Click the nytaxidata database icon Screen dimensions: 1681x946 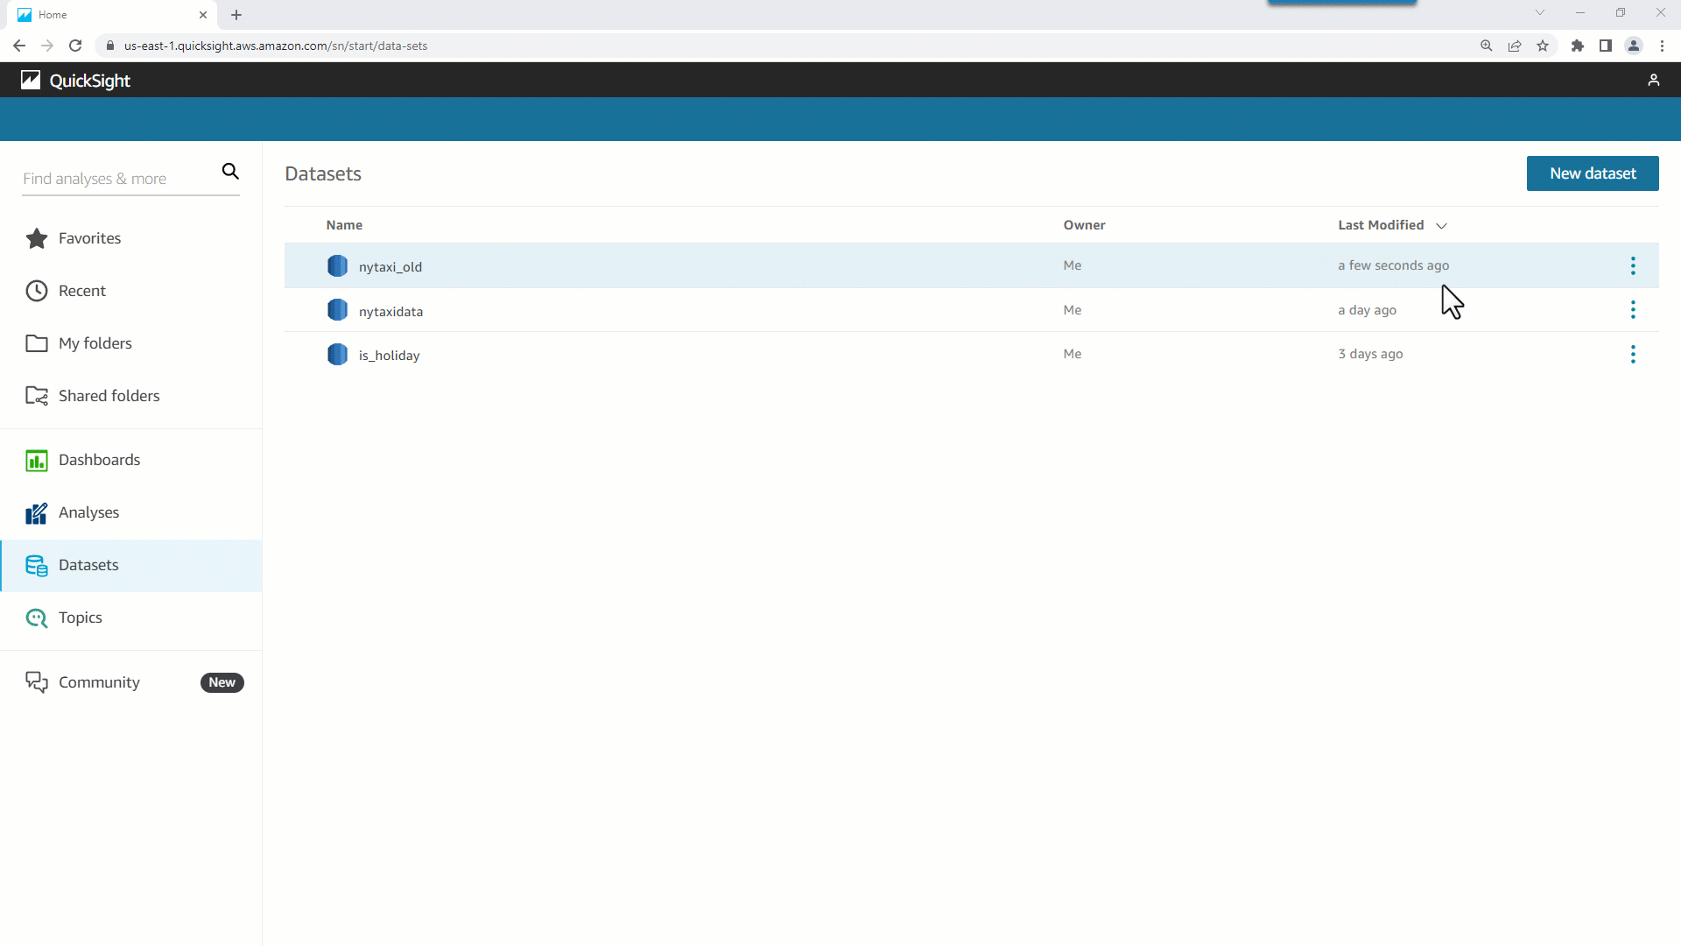pos(337,309)
